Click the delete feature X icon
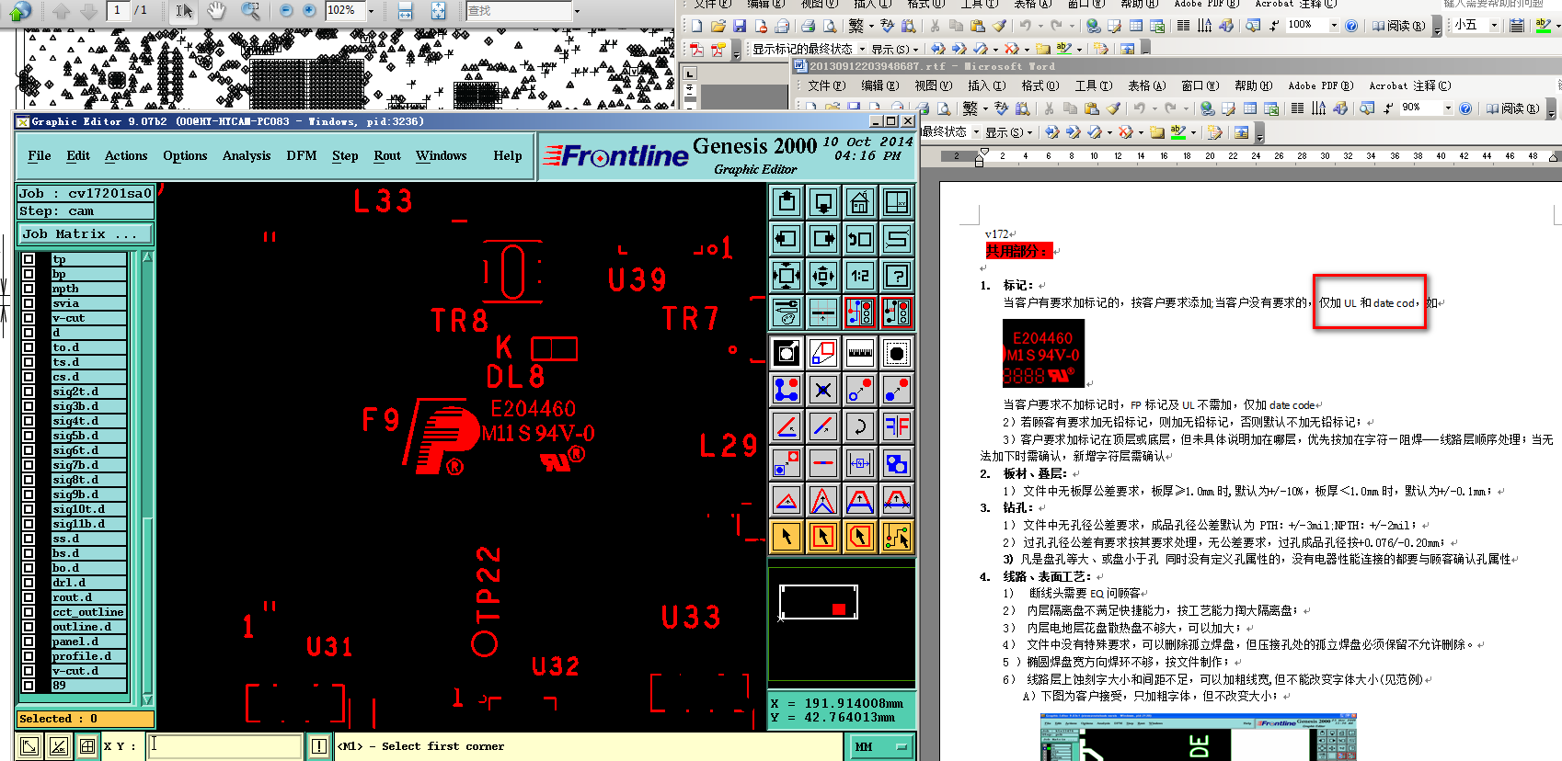Screen dimensions: 1562x761 tap(823, 390)
